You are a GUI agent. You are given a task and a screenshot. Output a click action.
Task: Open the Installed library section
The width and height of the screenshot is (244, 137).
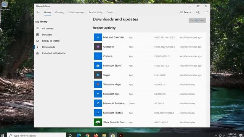47,35
